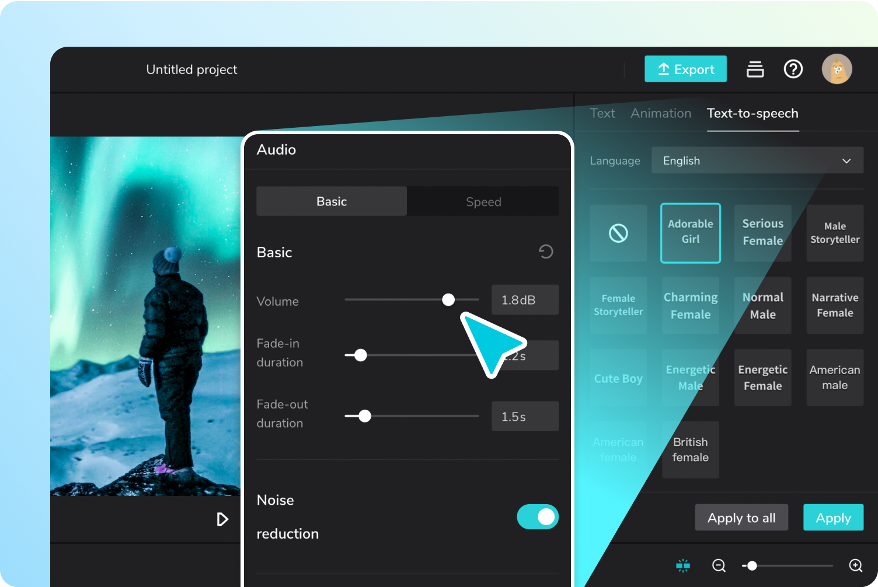
Task: Switch to the Animation tab
Action: [661, 113]
